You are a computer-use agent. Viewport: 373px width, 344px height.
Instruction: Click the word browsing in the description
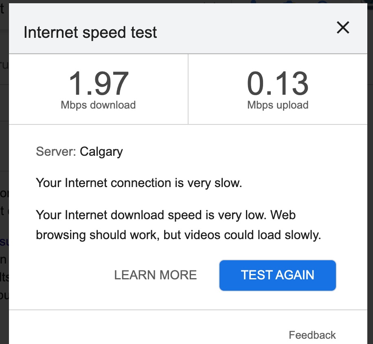pyautogui.click(x=61, y=235)
